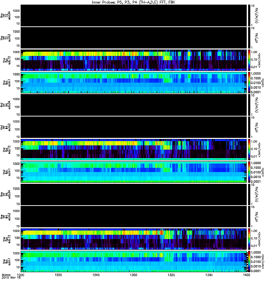Click the 1340 time axis label
267x285 pixels.
click(209, 275)
